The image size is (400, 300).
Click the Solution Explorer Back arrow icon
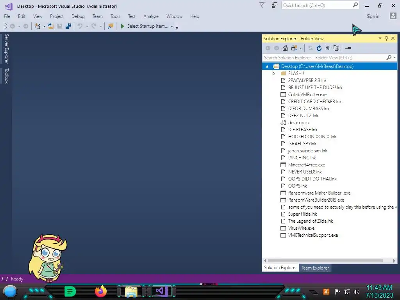[x=268, y=48]
